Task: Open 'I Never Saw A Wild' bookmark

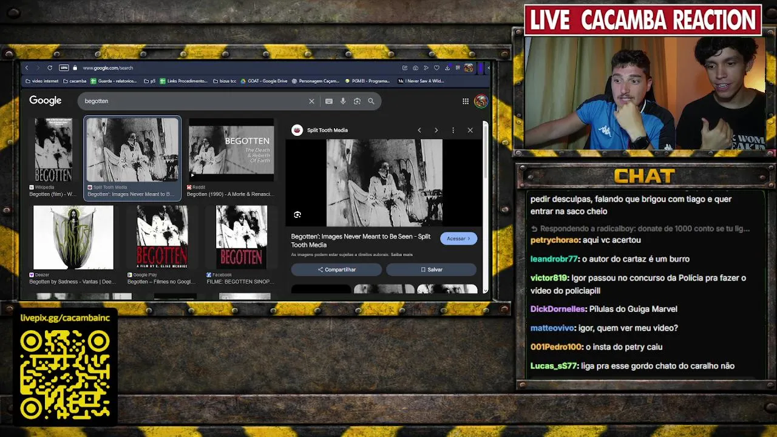Action: (x=421, y=81)
